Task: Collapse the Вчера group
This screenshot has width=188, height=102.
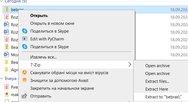Action: [x=2, y=79]
